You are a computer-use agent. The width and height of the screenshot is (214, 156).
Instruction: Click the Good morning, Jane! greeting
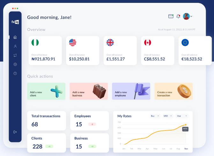[x=49, y=17]
